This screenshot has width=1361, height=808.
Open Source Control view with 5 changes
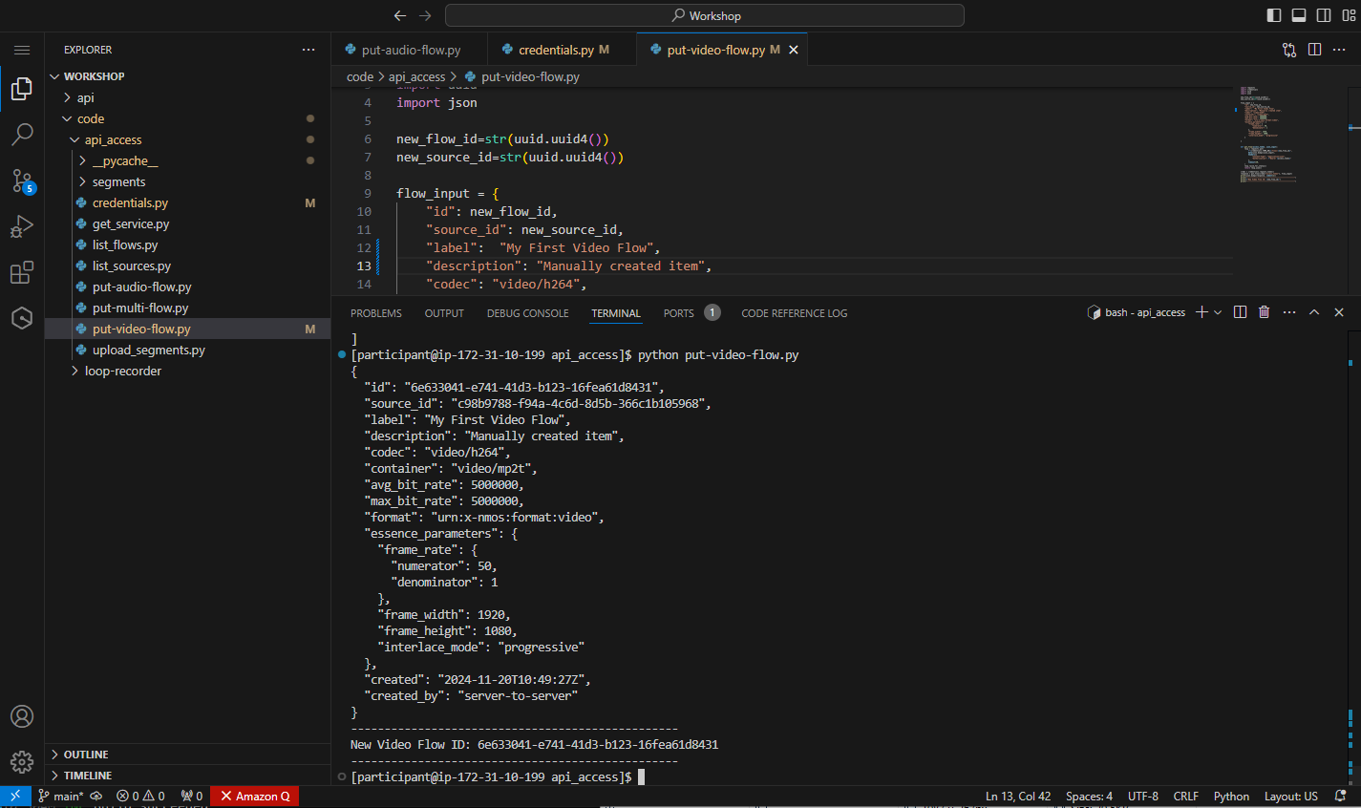22,181
